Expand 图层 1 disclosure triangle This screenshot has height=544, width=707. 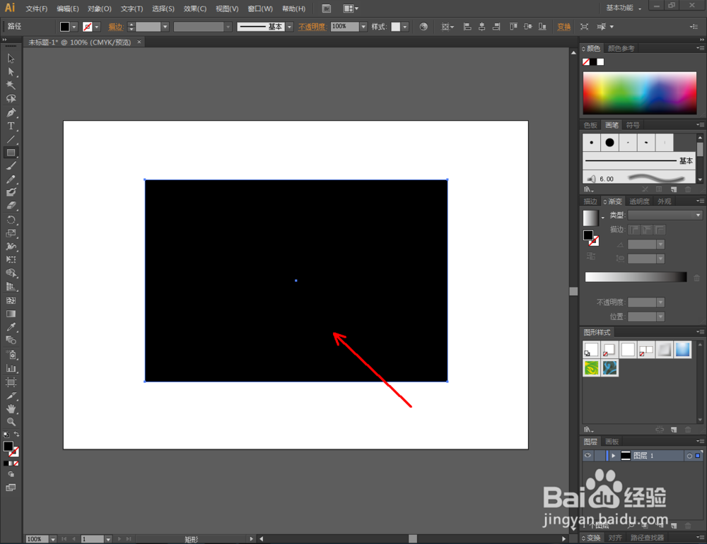tap(613, 456)
